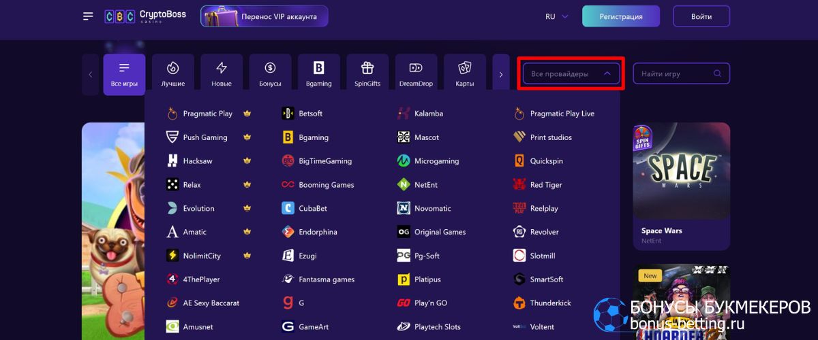Open the hamburger menu icon
818x340 pixels.
88,16
